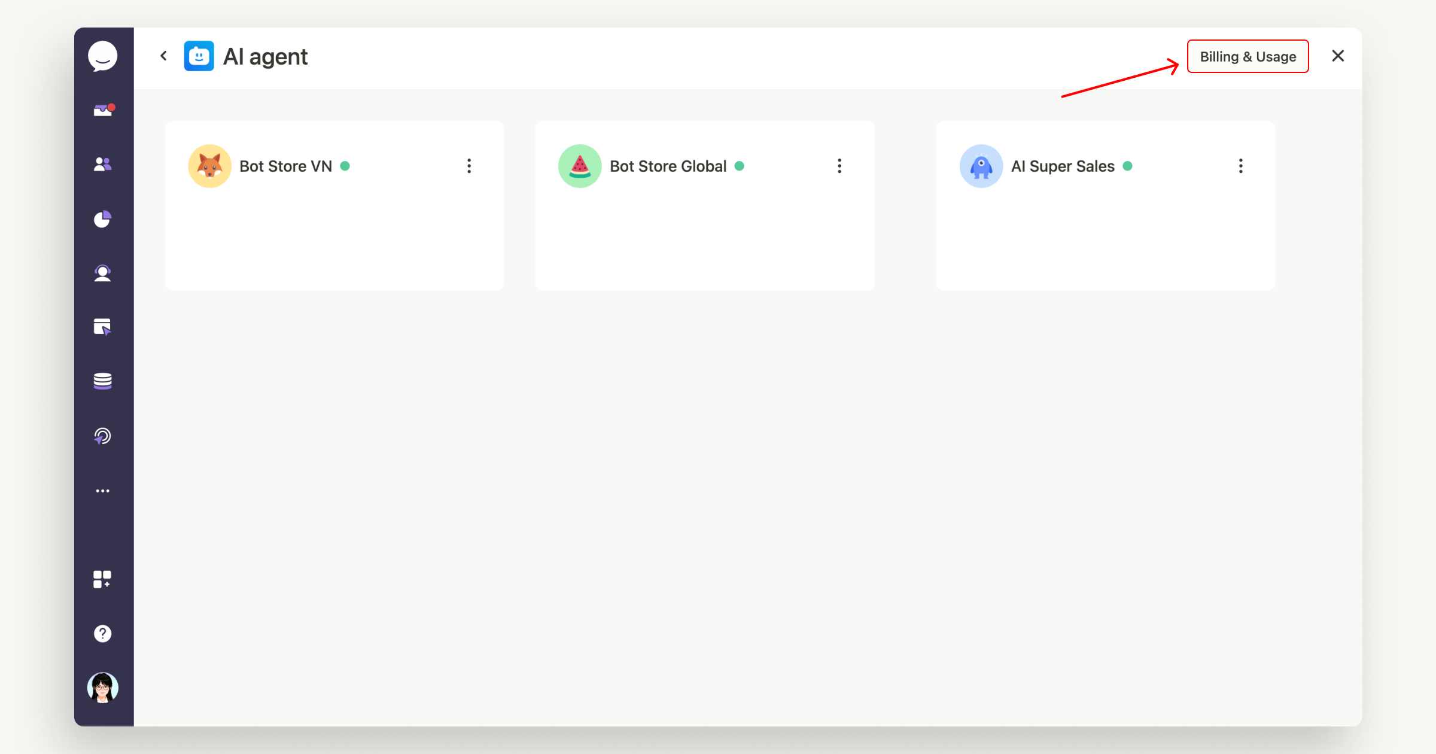The height and width of the screenshot is (754, 1436).
Task: Toggle Bot Store Global active status dot
Action: (740, 166)
